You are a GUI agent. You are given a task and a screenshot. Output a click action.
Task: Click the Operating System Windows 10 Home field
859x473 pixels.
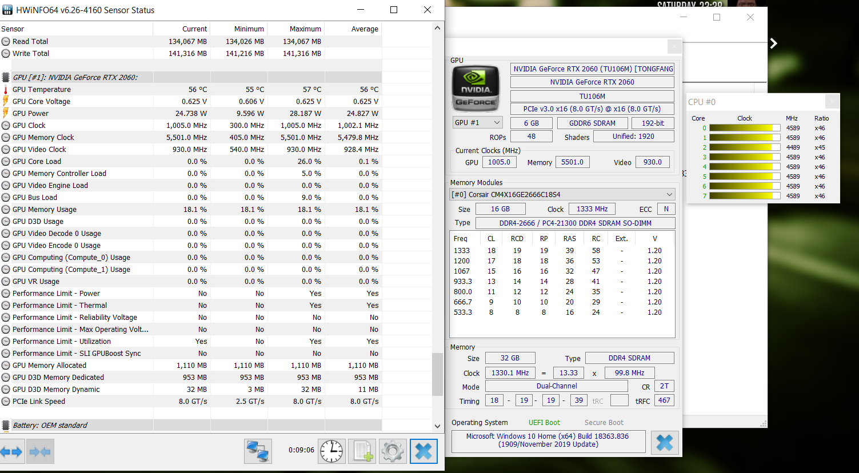[x=548, y=440]
